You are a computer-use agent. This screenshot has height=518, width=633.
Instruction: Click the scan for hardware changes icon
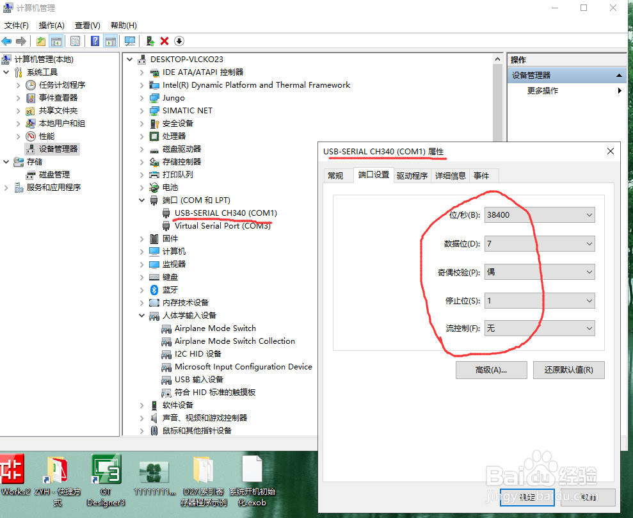click(131, 41)
